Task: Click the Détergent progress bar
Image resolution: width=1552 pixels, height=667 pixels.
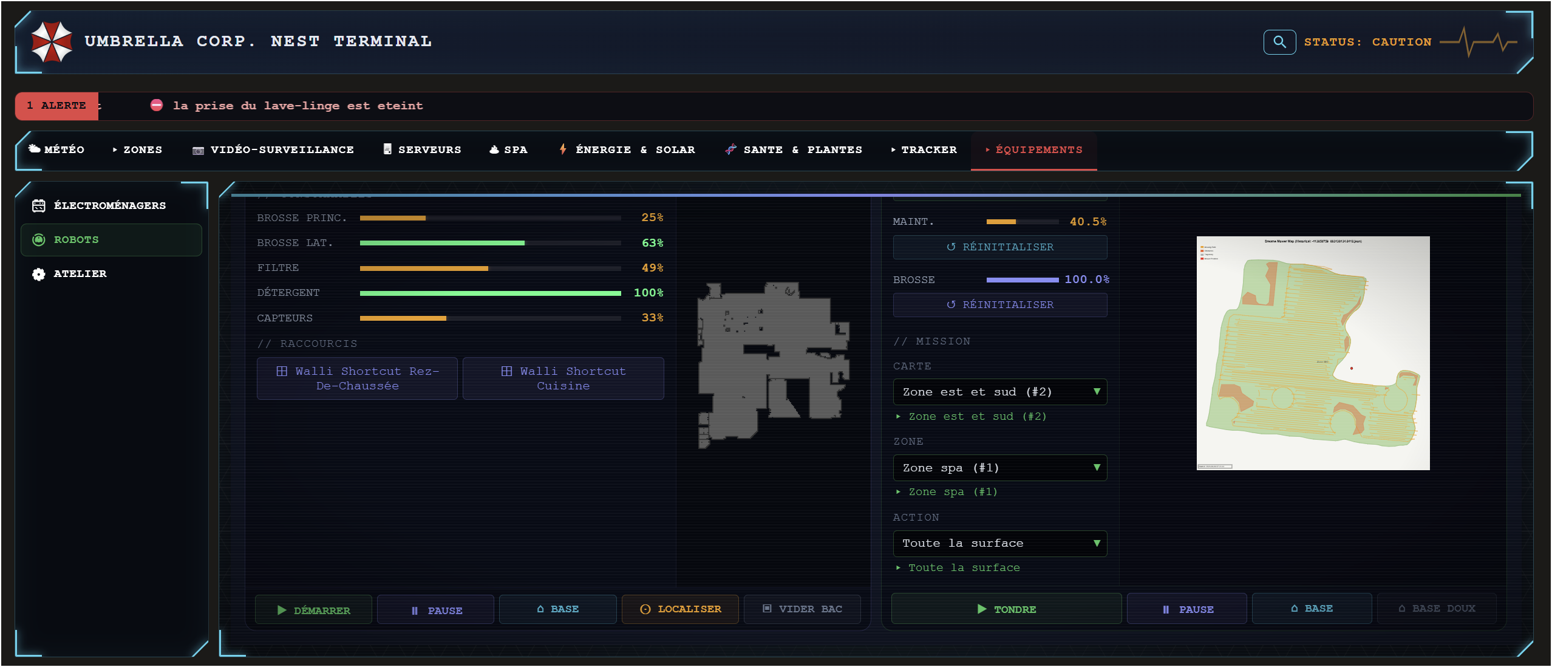Action: pyautogui.click(x=490, y=293)
